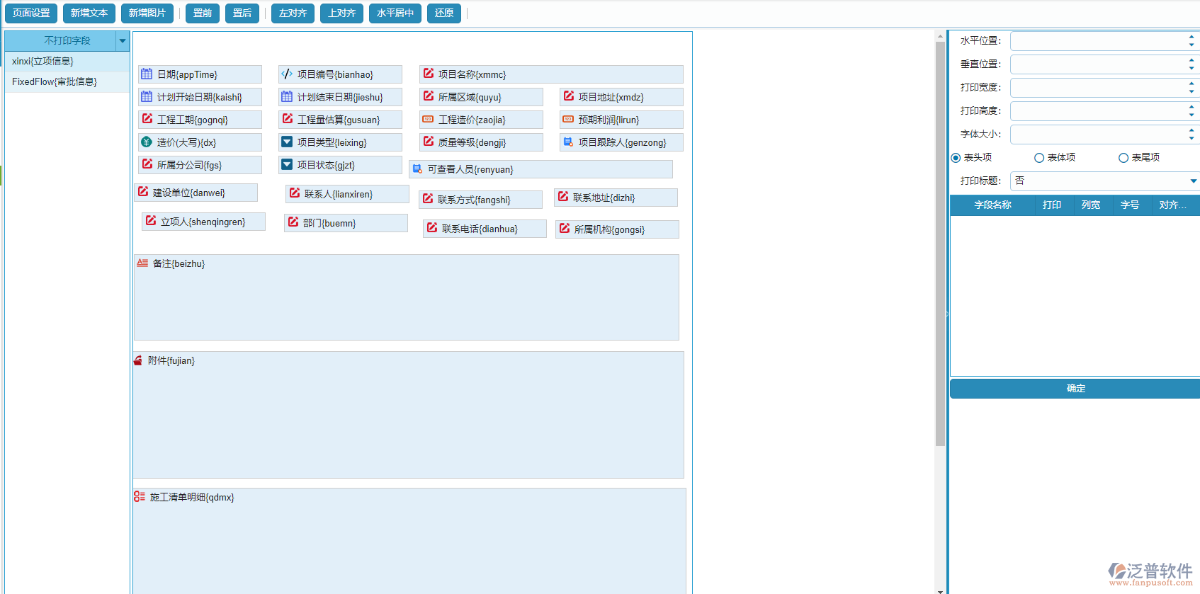The image size is (1200, 594).
Task: Click the 打印宽度 input field
Action: click(1099, 88)
